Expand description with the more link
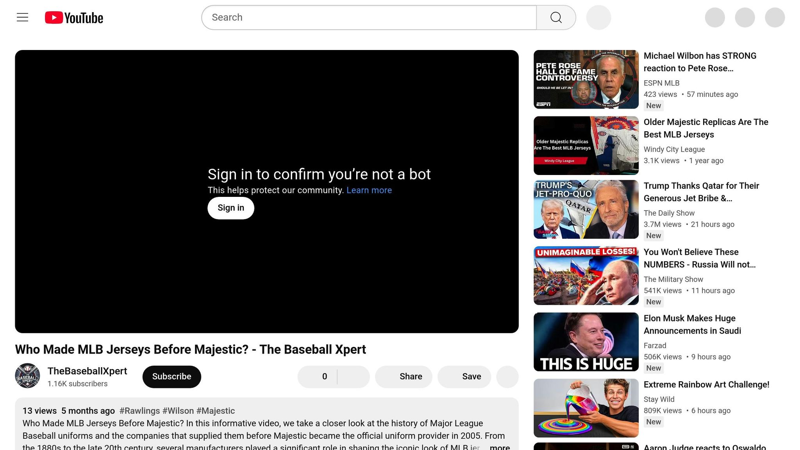Viewport: 800px width, 450px height. (x=500, y=447)
